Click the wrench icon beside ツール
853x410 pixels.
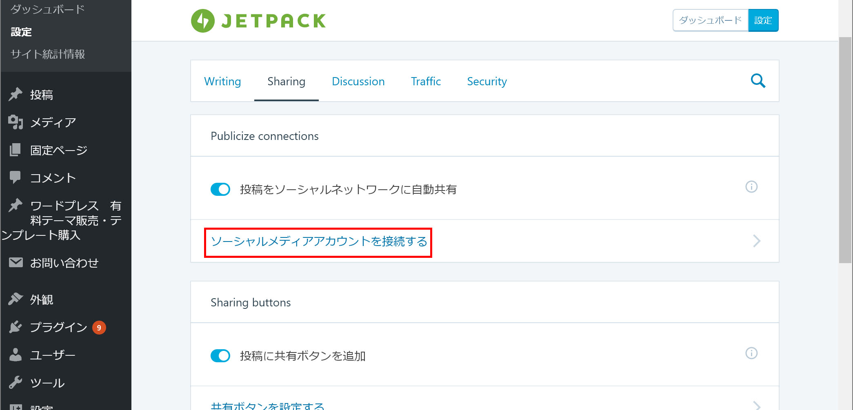point(16,382)
